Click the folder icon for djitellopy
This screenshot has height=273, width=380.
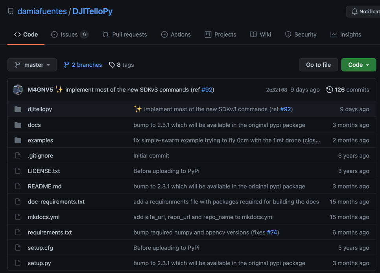point(18,109)
